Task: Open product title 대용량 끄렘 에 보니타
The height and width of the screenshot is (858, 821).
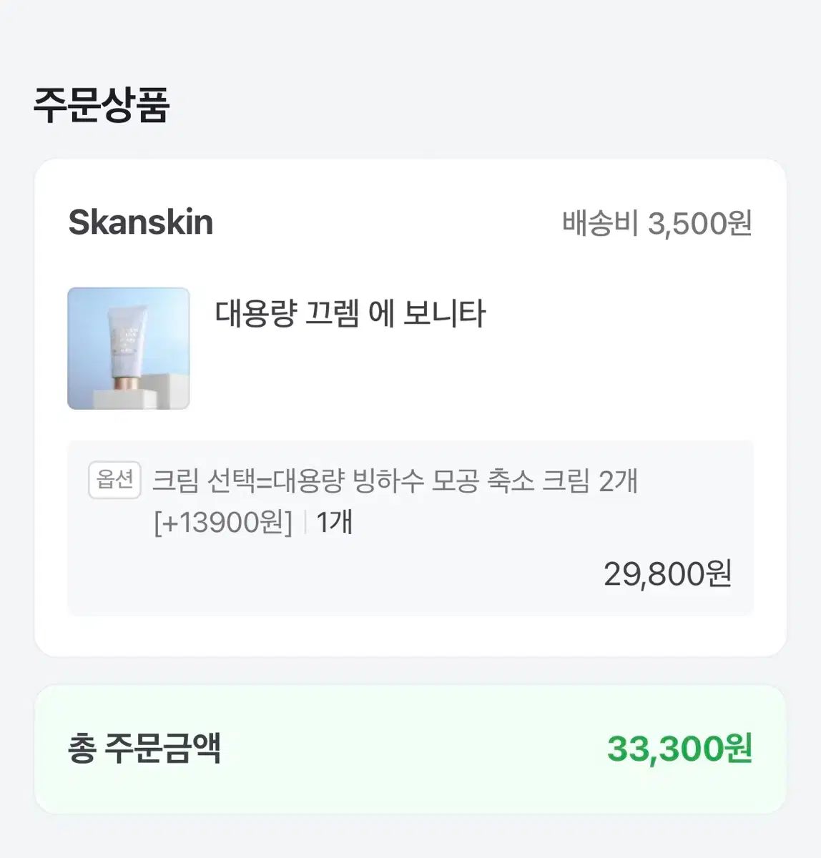Action: (350, 314)
